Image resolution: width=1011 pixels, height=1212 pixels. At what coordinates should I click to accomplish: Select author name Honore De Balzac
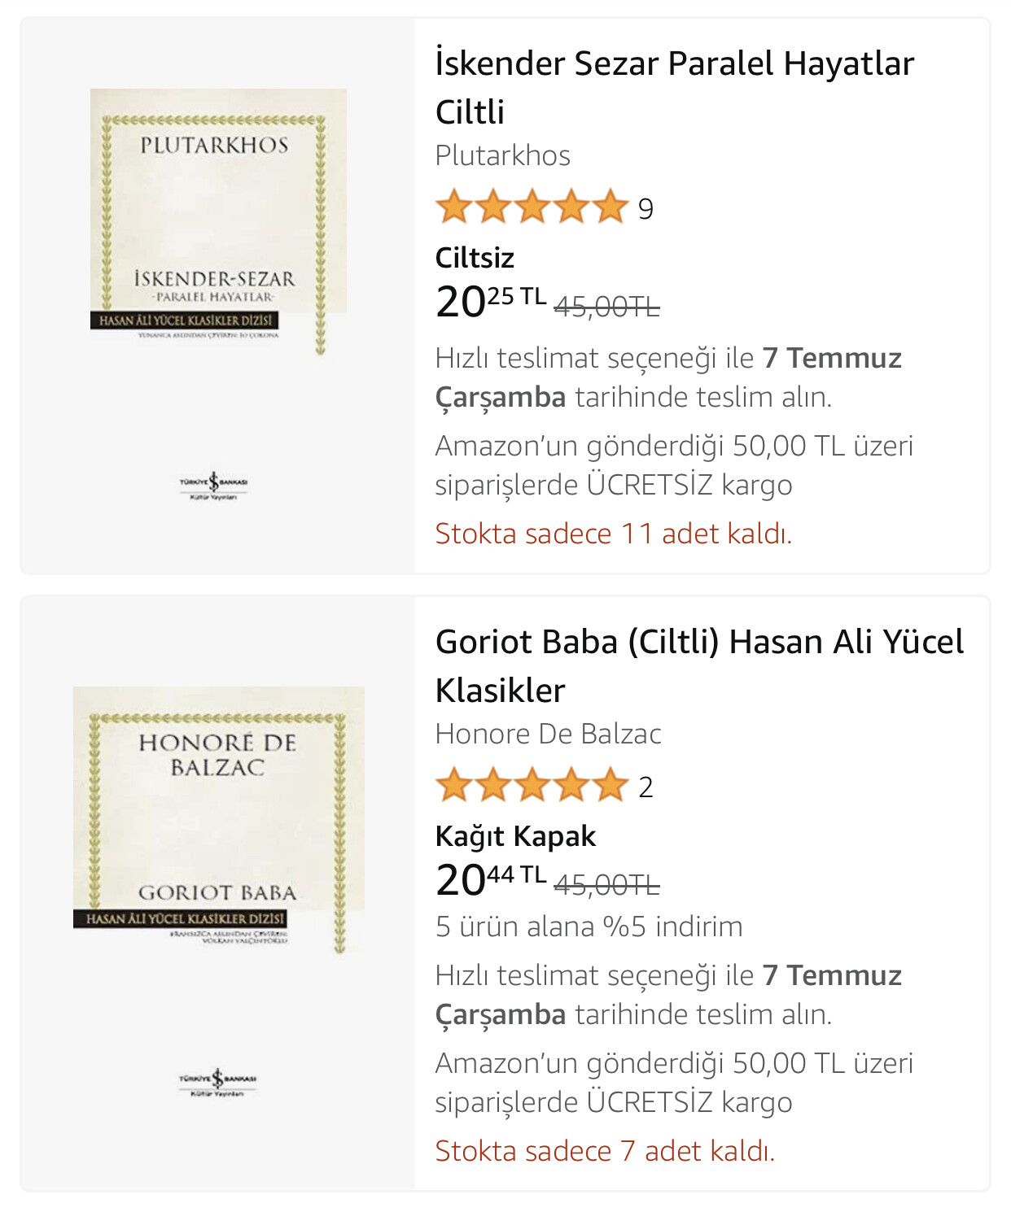point(548,734)
